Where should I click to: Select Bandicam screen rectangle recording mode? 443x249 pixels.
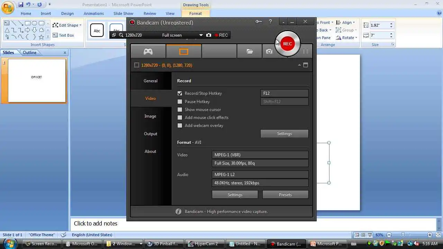click(184, 52)
